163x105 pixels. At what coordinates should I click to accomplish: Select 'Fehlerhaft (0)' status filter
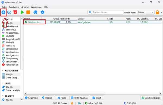[11, 65]
